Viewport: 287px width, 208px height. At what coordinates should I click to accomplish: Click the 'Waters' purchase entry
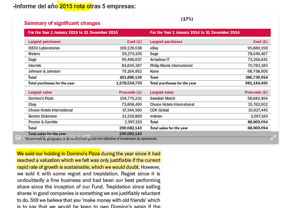tap(34, 54)
